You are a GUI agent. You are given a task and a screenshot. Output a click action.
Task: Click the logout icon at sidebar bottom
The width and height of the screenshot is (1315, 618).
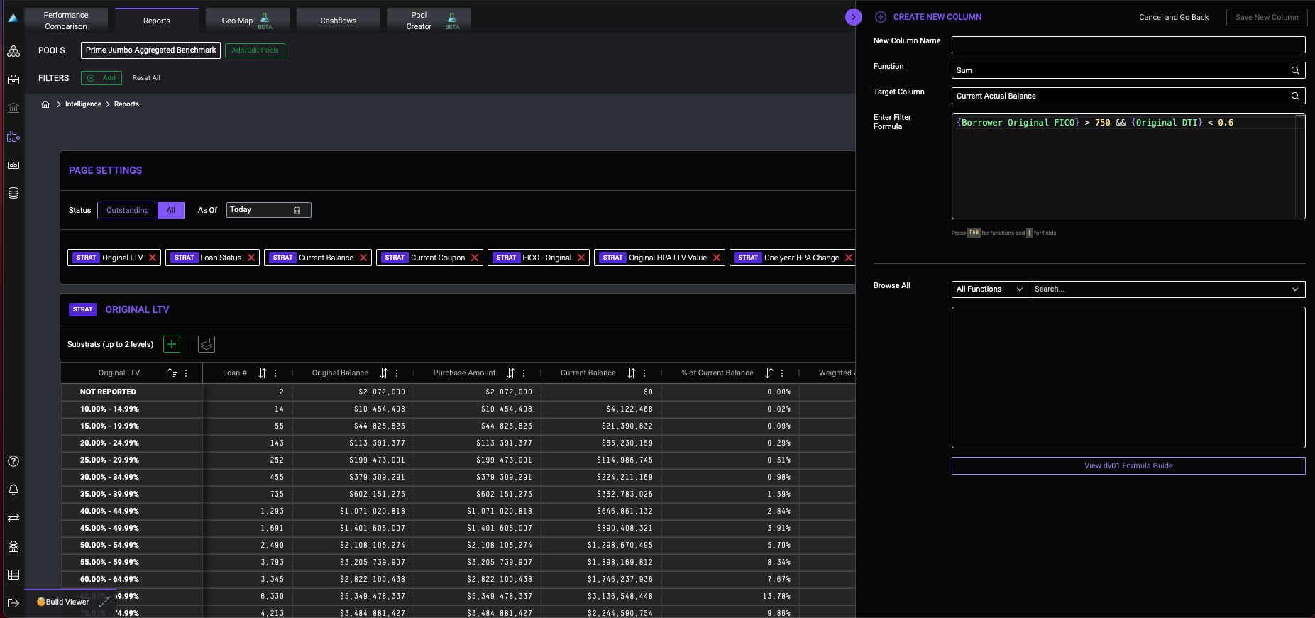[13, 603]
